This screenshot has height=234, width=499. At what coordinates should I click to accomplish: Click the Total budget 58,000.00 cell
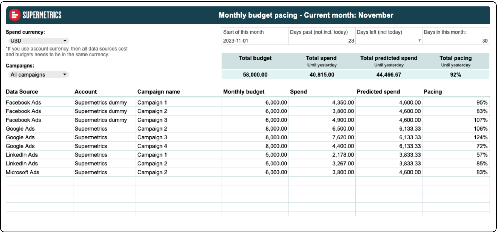[255, 75]
